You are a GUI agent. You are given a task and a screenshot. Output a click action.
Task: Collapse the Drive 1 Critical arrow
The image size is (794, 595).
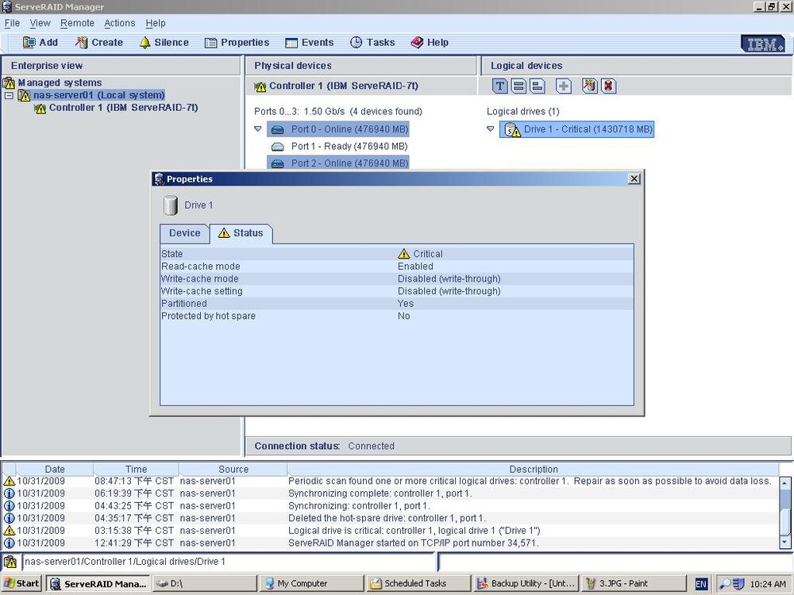click(490, 129)
